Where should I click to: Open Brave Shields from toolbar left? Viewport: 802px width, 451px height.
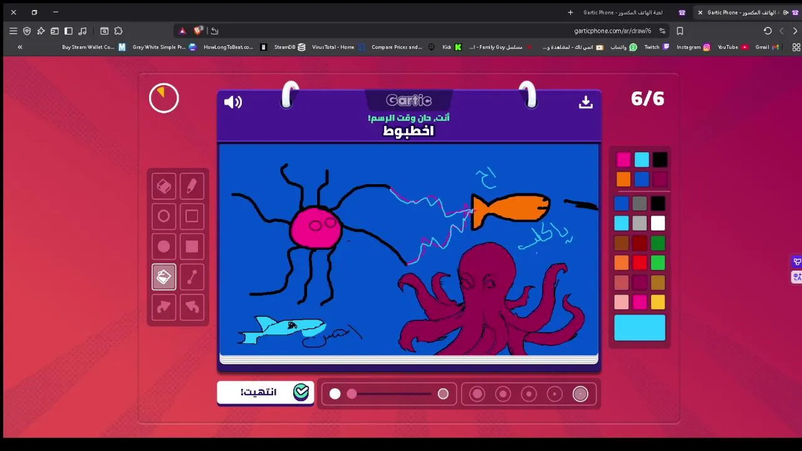tap(27, 31)
